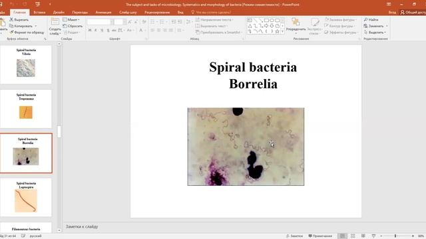
Task: Select the right arrow shape in gallery
Action: [266, 26]
